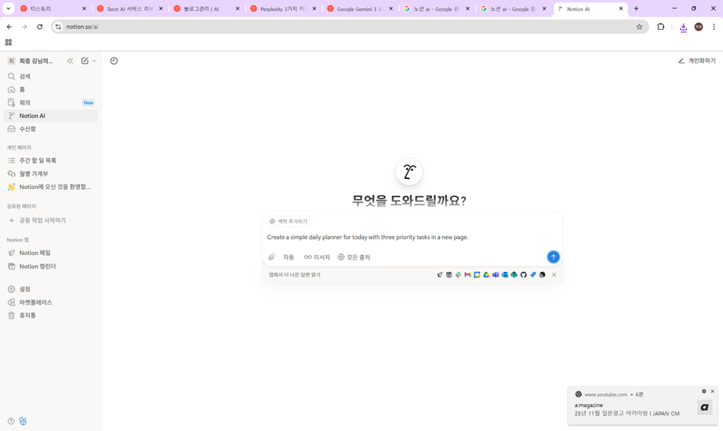Connect the Google Calendar icon in integrations row
The width and height of the screenshot is (723, 431).
tap(477, 275)
